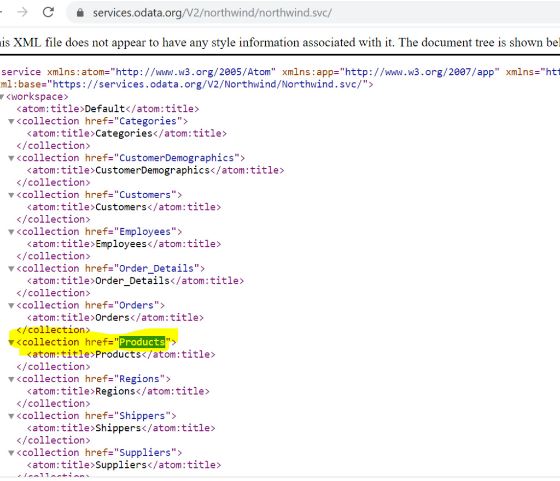Collapse the Suppliers collection node

(11, 453)
